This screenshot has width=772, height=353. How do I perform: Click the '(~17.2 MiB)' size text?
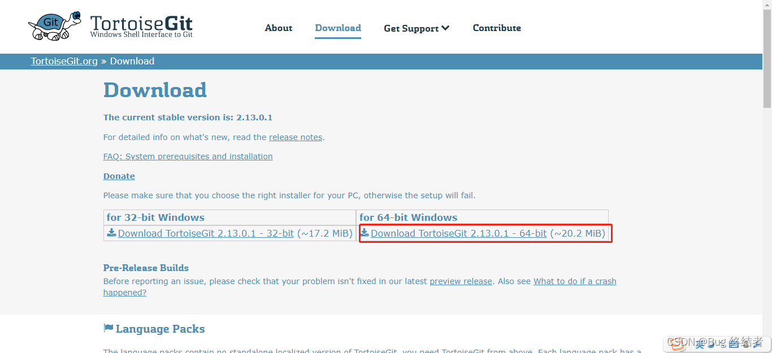coord(325,233)
